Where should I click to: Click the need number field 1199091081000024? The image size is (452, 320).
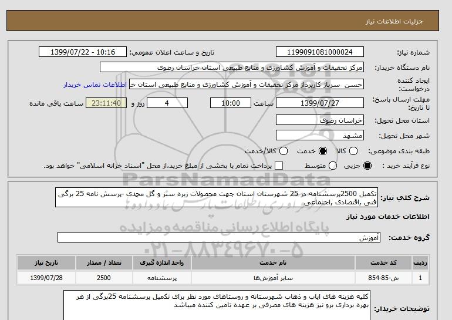[320, 52]
